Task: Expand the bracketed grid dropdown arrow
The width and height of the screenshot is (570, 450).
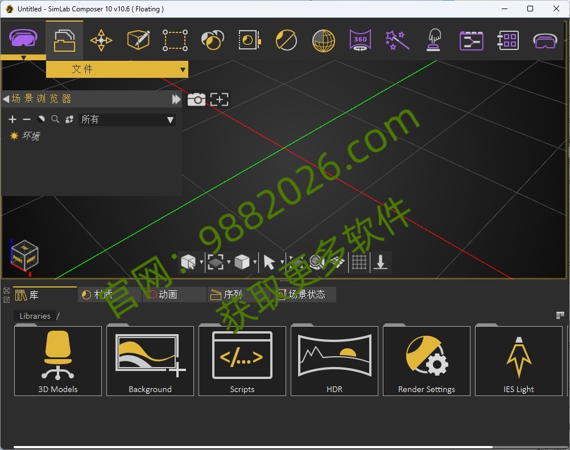Action: click(x=229, y=261)
